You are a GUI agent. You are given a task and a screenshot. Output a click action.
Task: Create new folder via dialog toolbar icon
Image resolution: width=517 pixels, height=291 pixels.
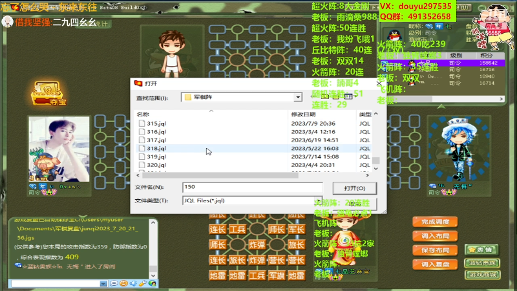tap(336, 96)
